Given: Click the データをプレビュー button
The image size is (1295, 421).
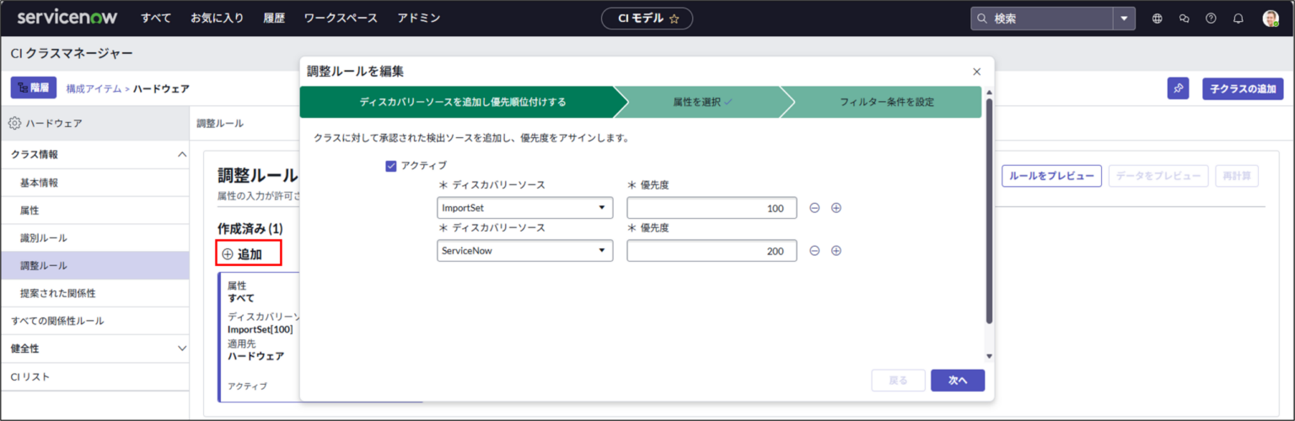Looking at the screenshot, I should pos(1158,176).
